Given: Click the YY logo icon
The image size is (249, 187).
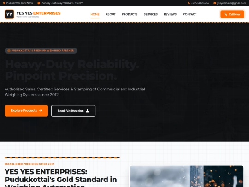Looking at the screenshot, I should (9, 14).
